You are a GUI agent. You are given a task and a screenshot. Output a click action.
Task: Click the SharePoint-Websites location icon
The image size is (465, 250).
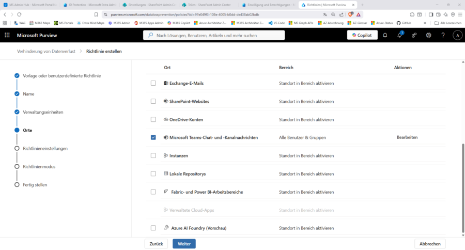coord(166,101)
